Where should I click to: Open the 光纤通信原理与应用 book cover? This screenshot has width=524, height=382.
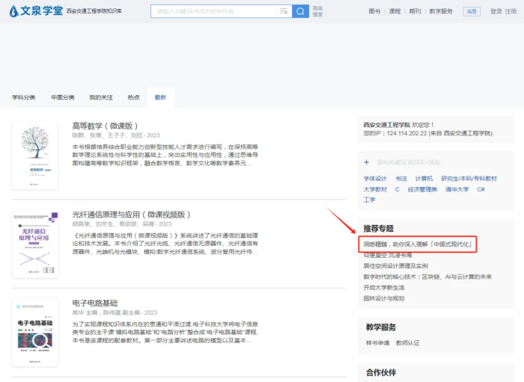point(35,243)
